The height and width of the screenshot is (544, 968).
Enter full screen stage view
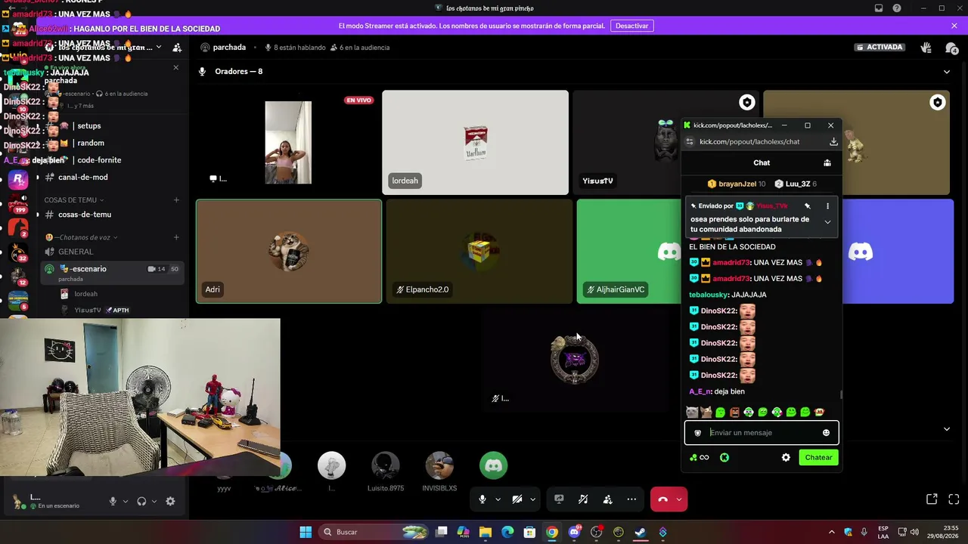point(954,499)
